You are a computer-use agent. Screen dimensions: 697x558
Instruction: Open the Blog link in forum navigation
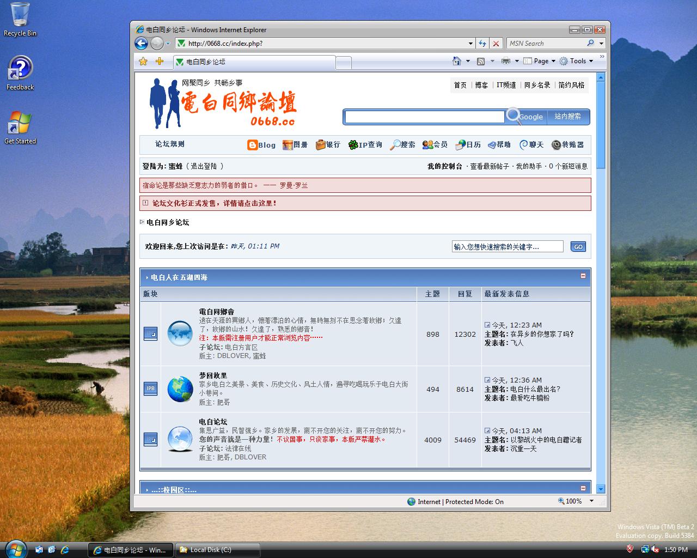click(261, 145)
